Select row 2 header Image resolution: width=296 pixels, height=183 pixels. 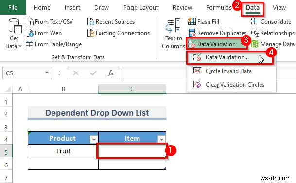[6, 114]
